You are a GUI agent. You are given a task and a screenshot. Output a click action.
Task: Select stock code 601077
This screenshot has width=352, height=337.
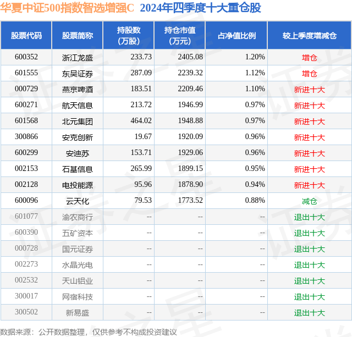26,216
